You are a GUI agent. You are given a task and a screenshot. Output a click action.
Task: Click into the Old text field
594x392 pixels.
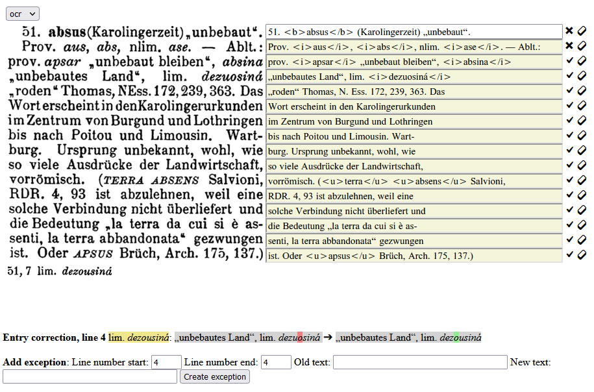(x=420, y=362)
